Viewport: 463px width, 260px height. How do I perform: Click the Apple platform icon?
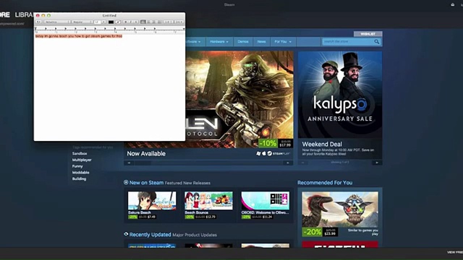(x=264, y=153)
